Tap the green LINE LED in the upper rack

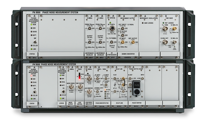[31, 49]
